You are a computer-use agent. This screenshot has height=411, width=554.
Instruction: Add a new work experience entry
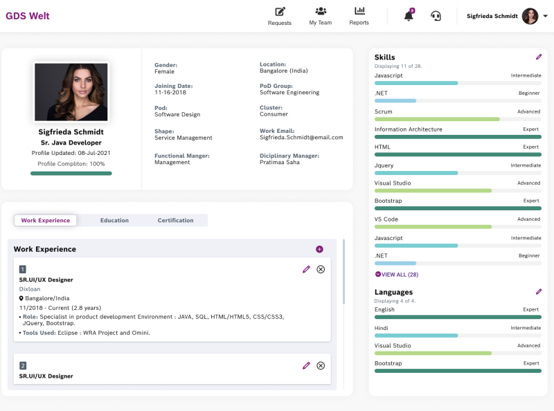pyautogui.click(x=319, y=248)
